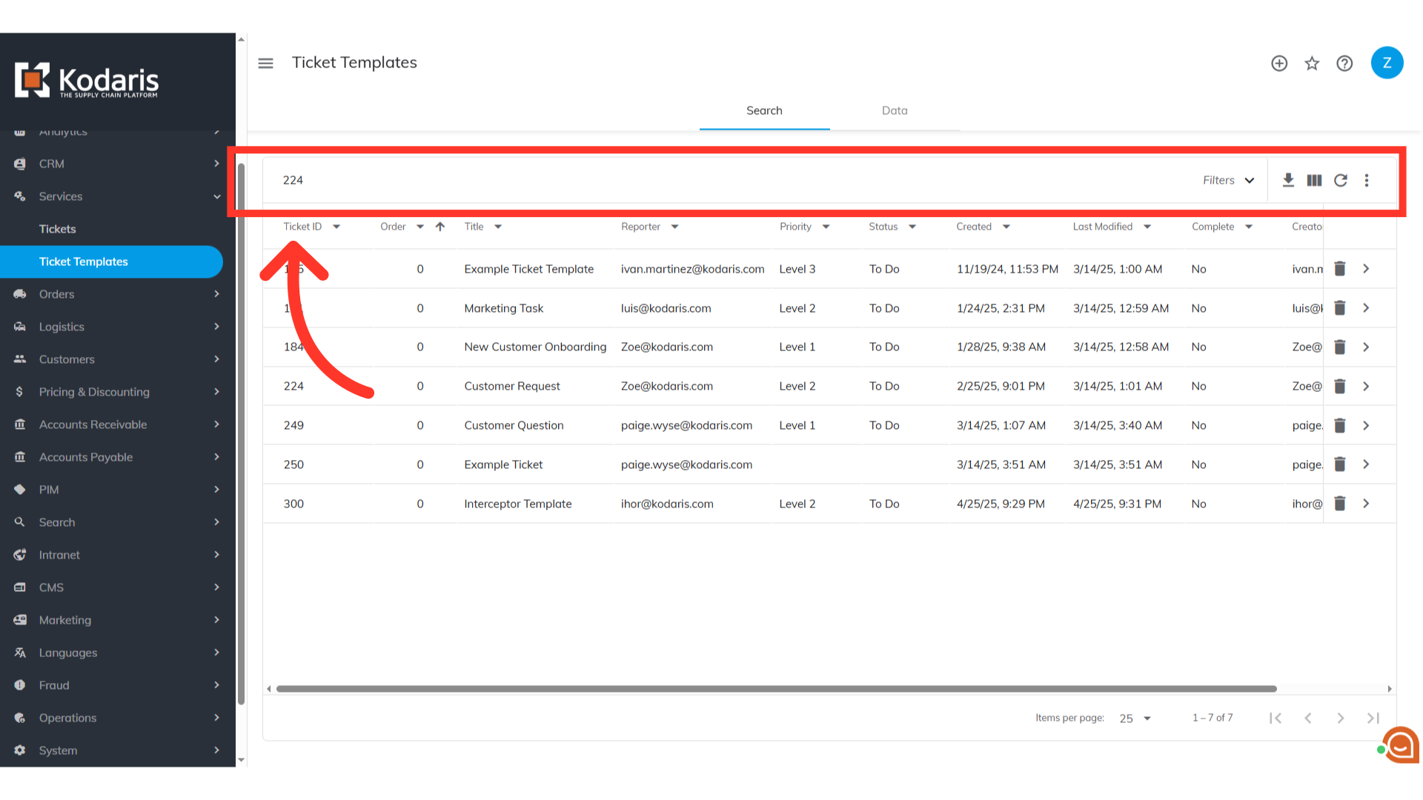Collapse the Services sidebar section
1423x800 pixels.
point(216,196)
